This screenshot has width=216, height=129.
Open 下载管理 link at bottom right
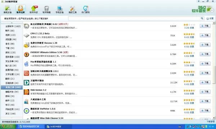[x=211, y=121]
